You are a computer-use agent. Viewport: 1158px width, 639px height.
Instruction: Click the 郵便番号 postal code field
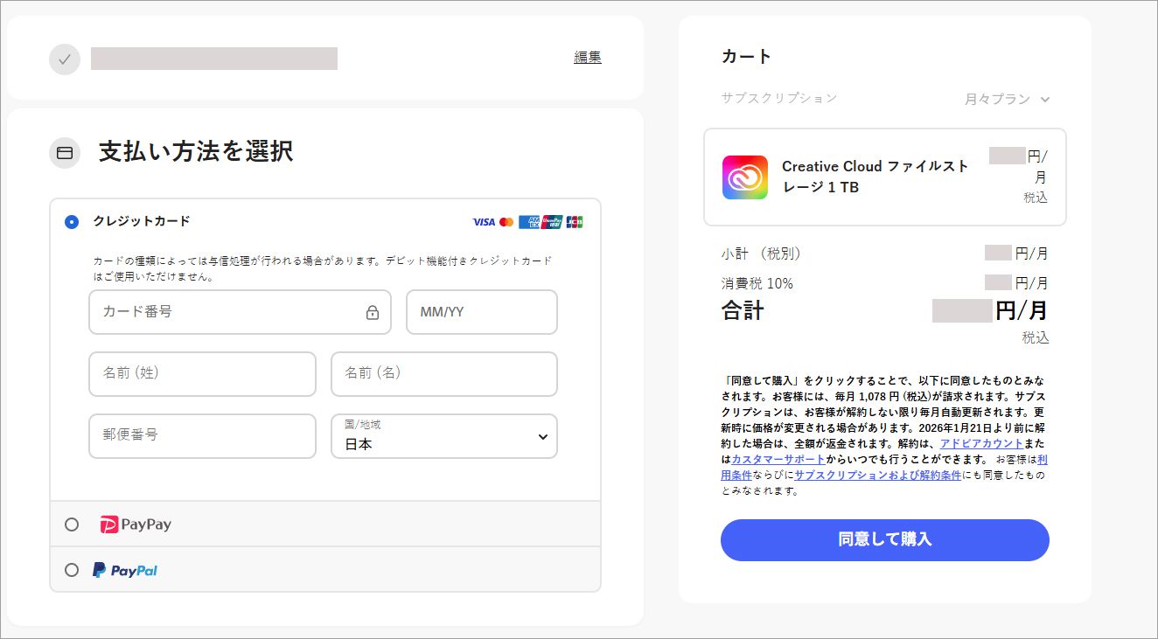[201, 435]
